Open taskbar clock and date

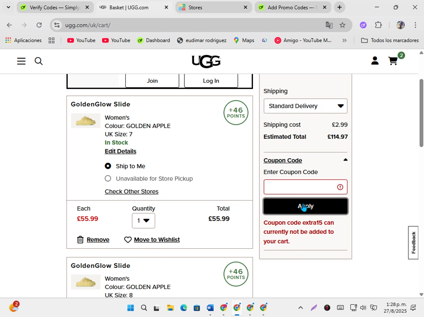(x=395, y=308)
